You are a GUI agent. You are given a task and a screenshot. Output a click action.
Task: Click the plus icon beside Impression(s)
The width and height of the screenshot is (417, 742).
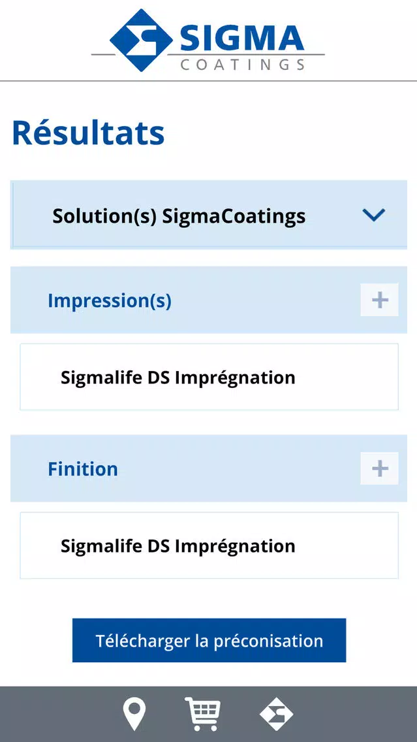[380, 300]
